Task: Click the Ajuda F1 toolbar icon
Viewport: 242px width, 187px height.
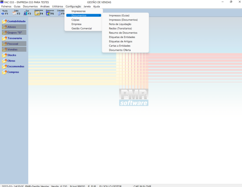Action: [4, 13]
